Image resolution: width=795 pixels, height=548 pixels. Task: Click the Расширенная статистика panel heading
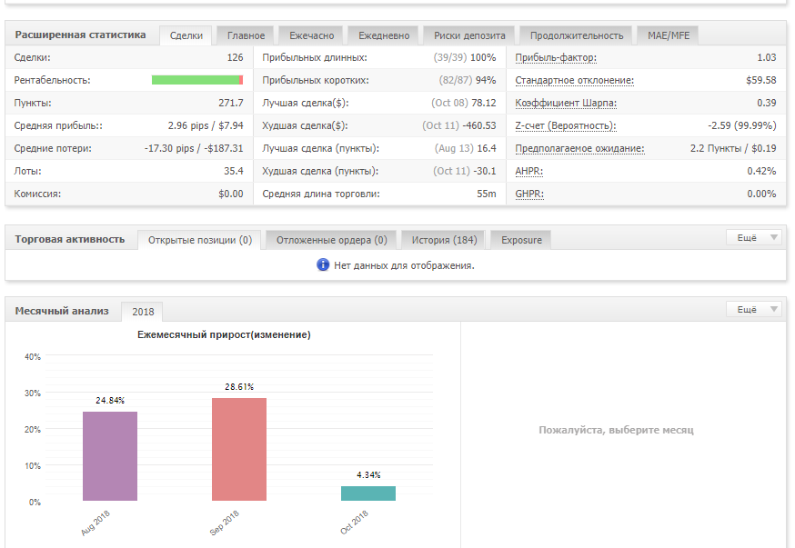(x=80, y=35)
